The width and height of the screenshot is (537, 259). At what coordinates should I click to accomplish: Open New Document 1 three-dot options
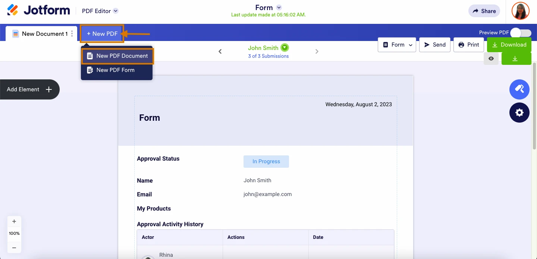[x=72, y=34]
